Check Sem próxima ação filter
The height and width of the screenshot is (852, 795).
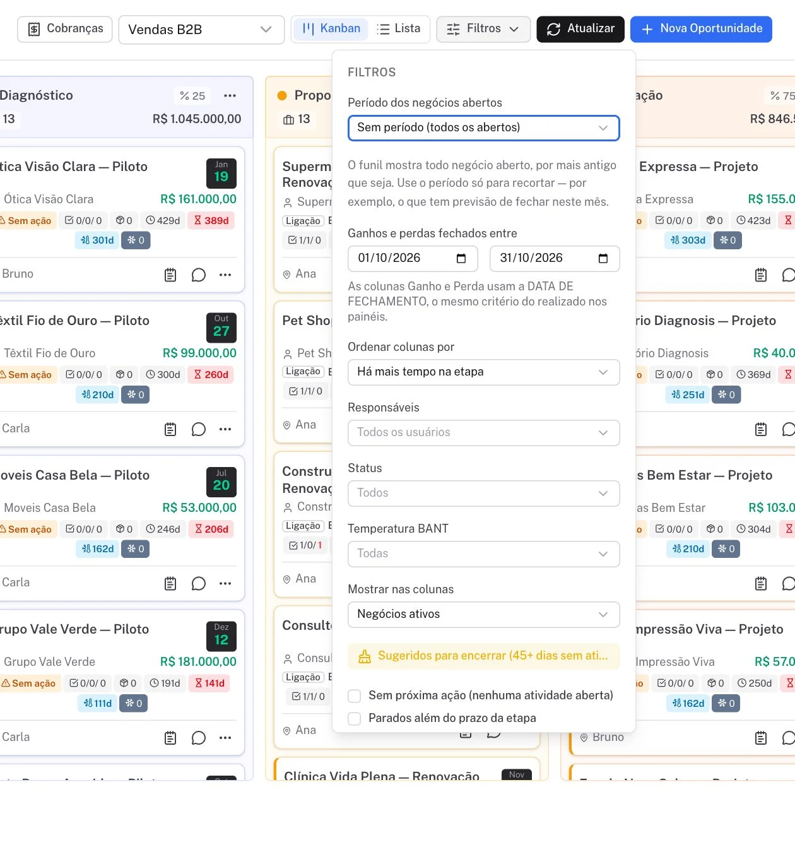(x=355, y=695)
